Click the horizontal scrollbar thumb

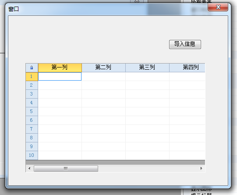(66, 168)
